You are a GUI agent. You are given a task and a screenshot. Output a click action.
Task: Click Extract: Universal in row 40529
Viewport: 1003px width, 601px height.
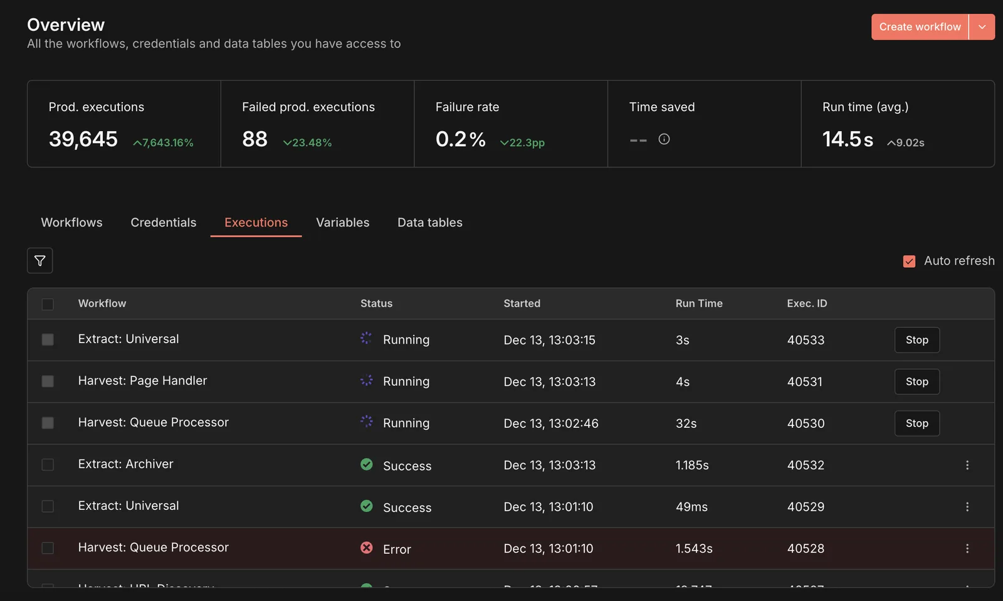tap(129, 506)
